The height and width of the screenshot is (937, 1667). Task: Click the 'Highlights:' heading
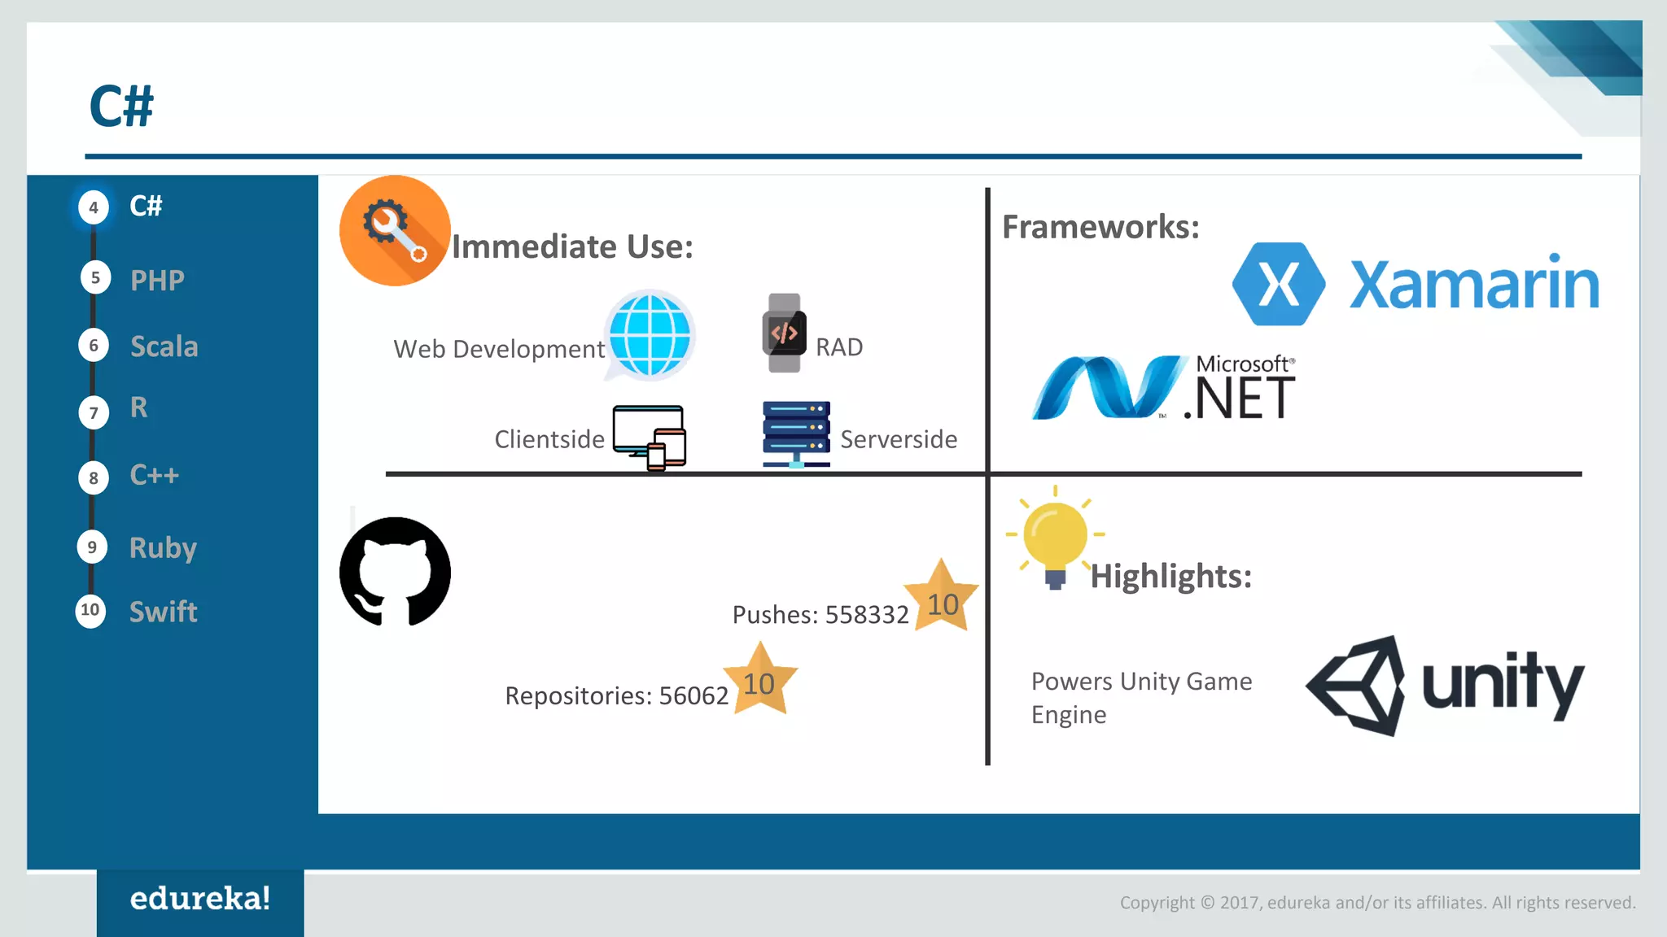coord(1171,577)
